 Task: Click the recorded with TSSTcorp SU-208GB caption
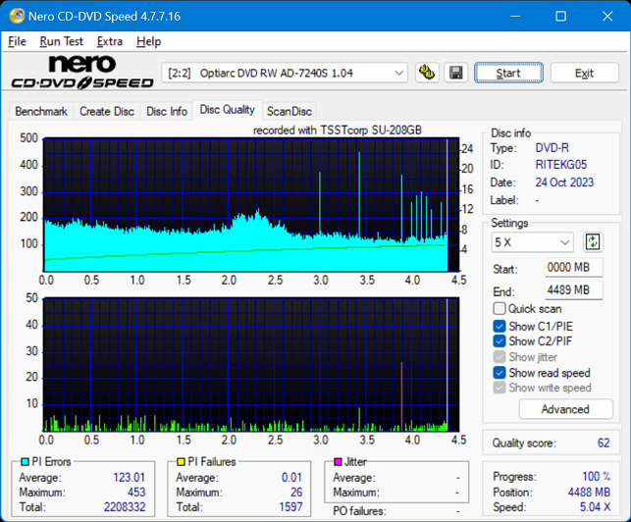338,130
